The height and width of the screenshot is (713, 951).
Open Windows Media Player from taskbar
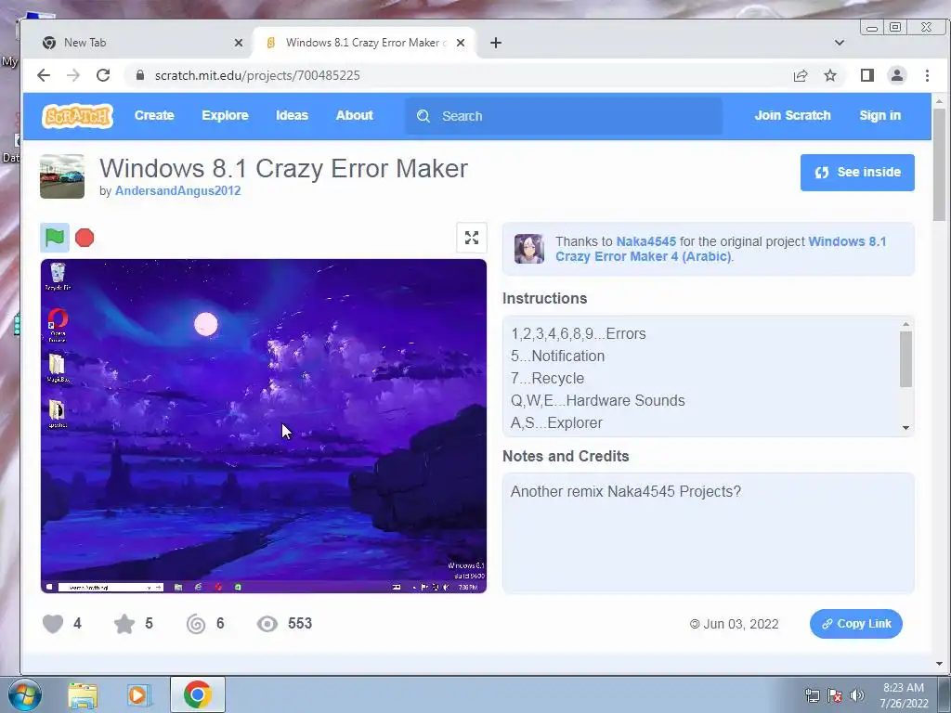point(139,694)
